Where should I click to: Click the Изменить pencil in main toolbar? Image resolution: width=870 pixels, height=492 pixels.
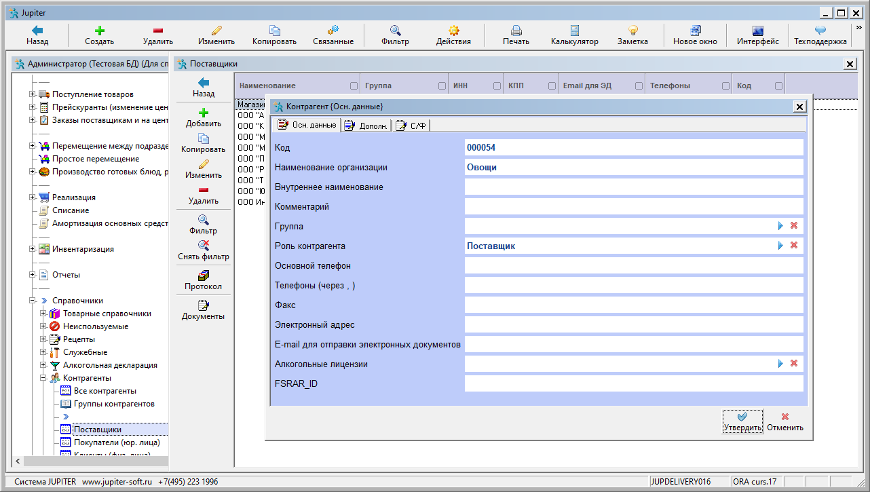coord(216,31)
